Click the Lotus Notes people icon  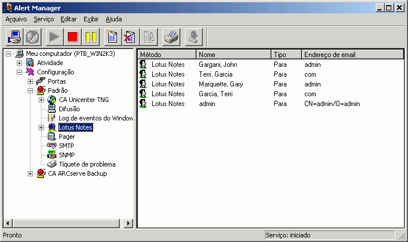[x=52, y=127]
